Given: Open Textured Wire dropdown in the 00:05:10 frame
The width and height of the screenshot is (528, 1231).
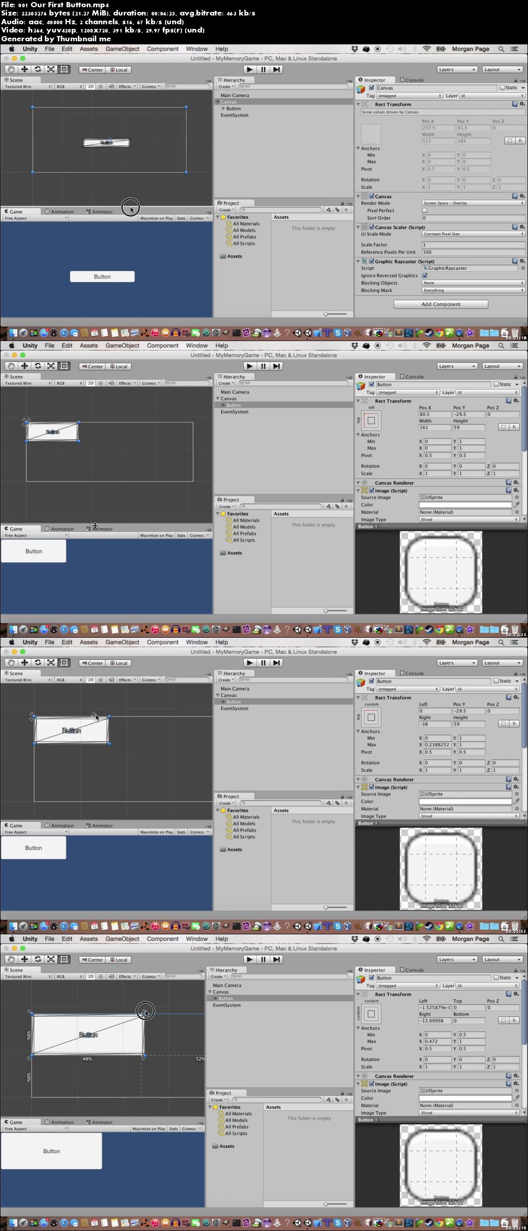Looking at the screenshot, I should [x=27, y=977].
